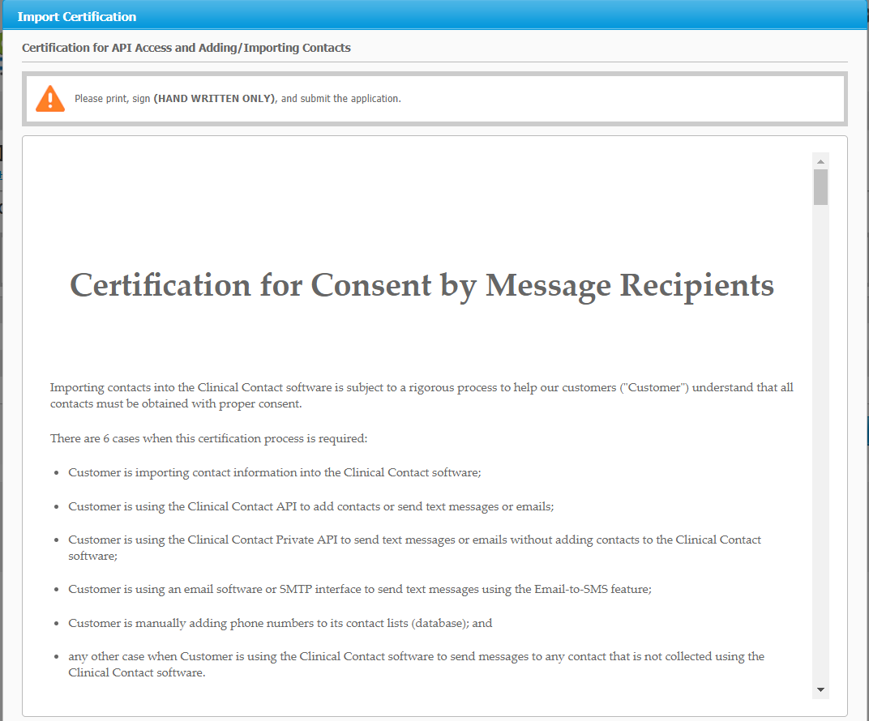Click the "(HAND WRITTEN ONLY)" bold text
The height and width of the screenshot is (721, 869).
coord(215,99)
